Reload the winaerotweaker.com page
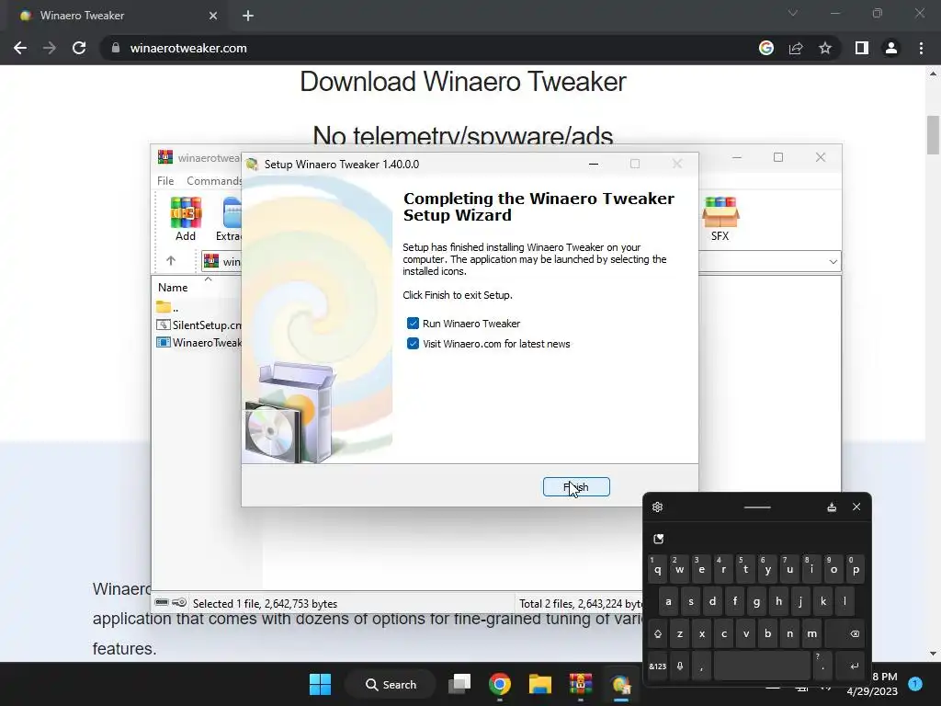This screenshot has width=941, height=706. tap(79, 48)
